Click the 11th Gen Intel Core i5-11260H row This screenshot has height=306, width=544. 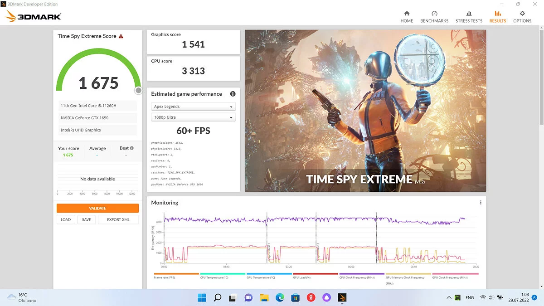(97, 106)
